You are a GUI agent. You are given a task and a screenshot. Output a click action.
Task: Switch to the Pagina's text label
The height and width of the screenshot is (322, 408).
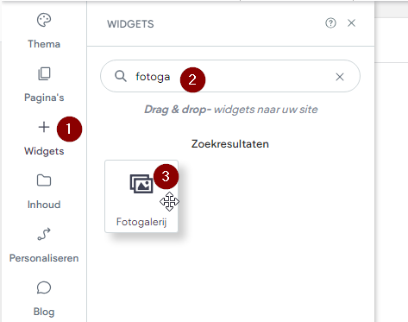point(44,98)
